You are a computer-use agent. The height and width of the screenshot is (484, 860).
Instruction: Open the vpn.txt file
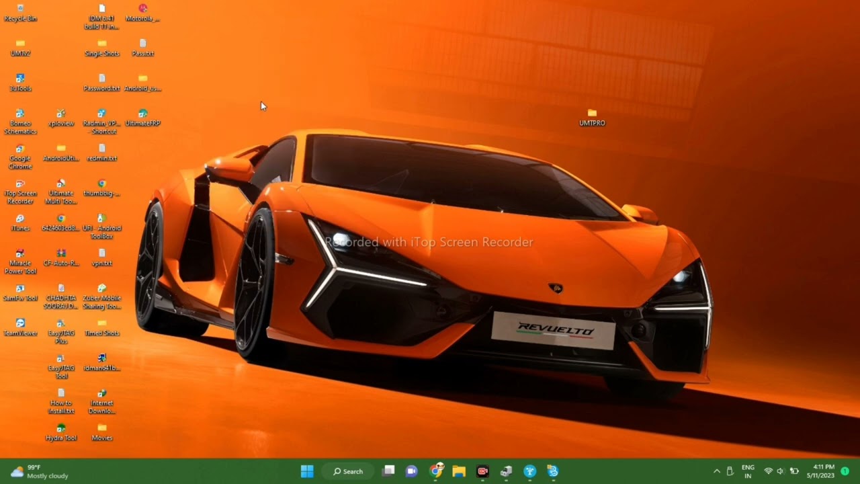[102, 257]
